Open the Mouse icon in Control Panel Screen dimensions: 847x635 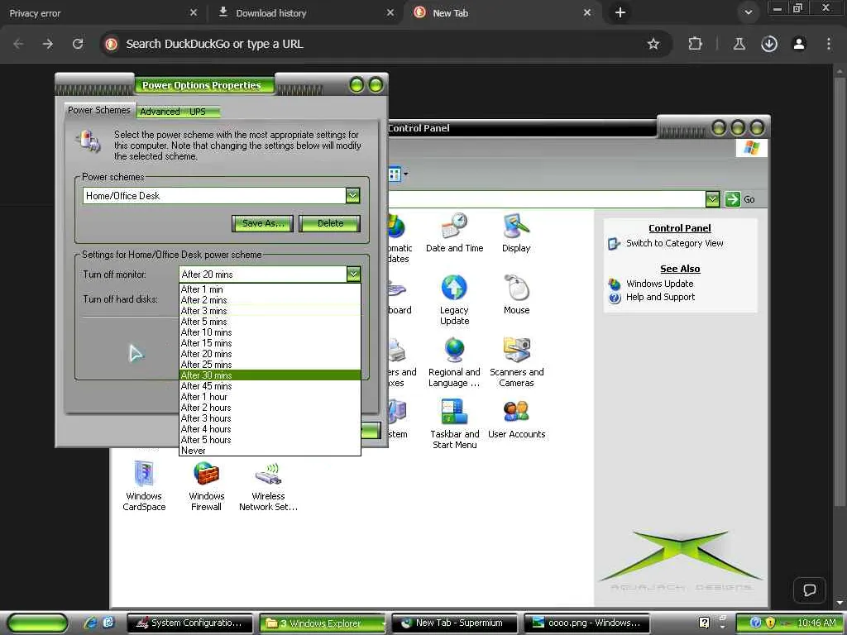click(x=516, y=295)
